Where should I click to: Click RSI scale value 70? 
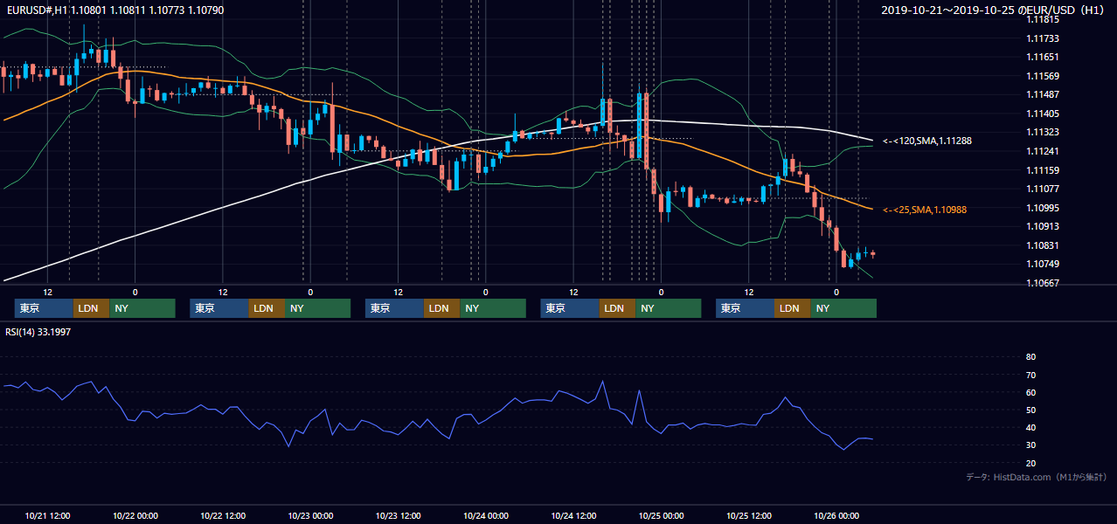click(x=1030, y=375)
